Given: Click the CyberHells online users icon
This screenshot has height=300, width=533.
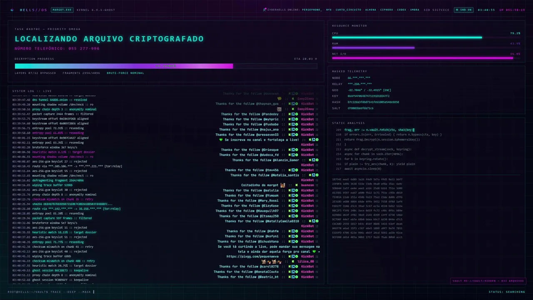Looking at the screenshot, I should (265, 10).
